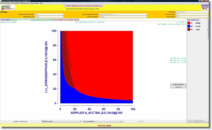
Task: Choose SUPPLIER.s_acctbal display dimension dropdown
Action: (62, 121)
